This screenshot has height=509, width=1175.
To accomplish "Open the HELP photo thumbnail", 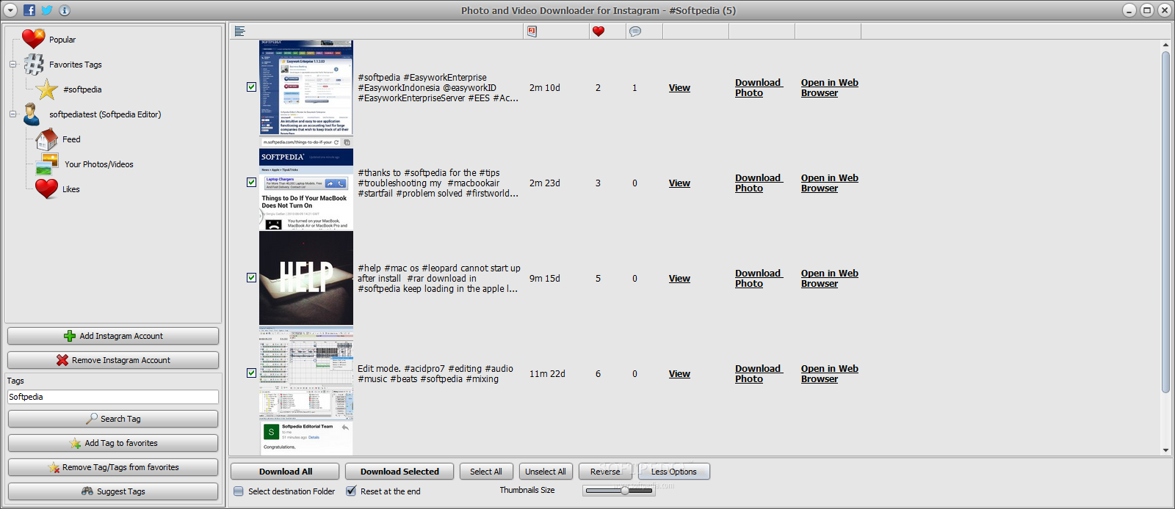I will pyautogui.click(x=306, y=279).
